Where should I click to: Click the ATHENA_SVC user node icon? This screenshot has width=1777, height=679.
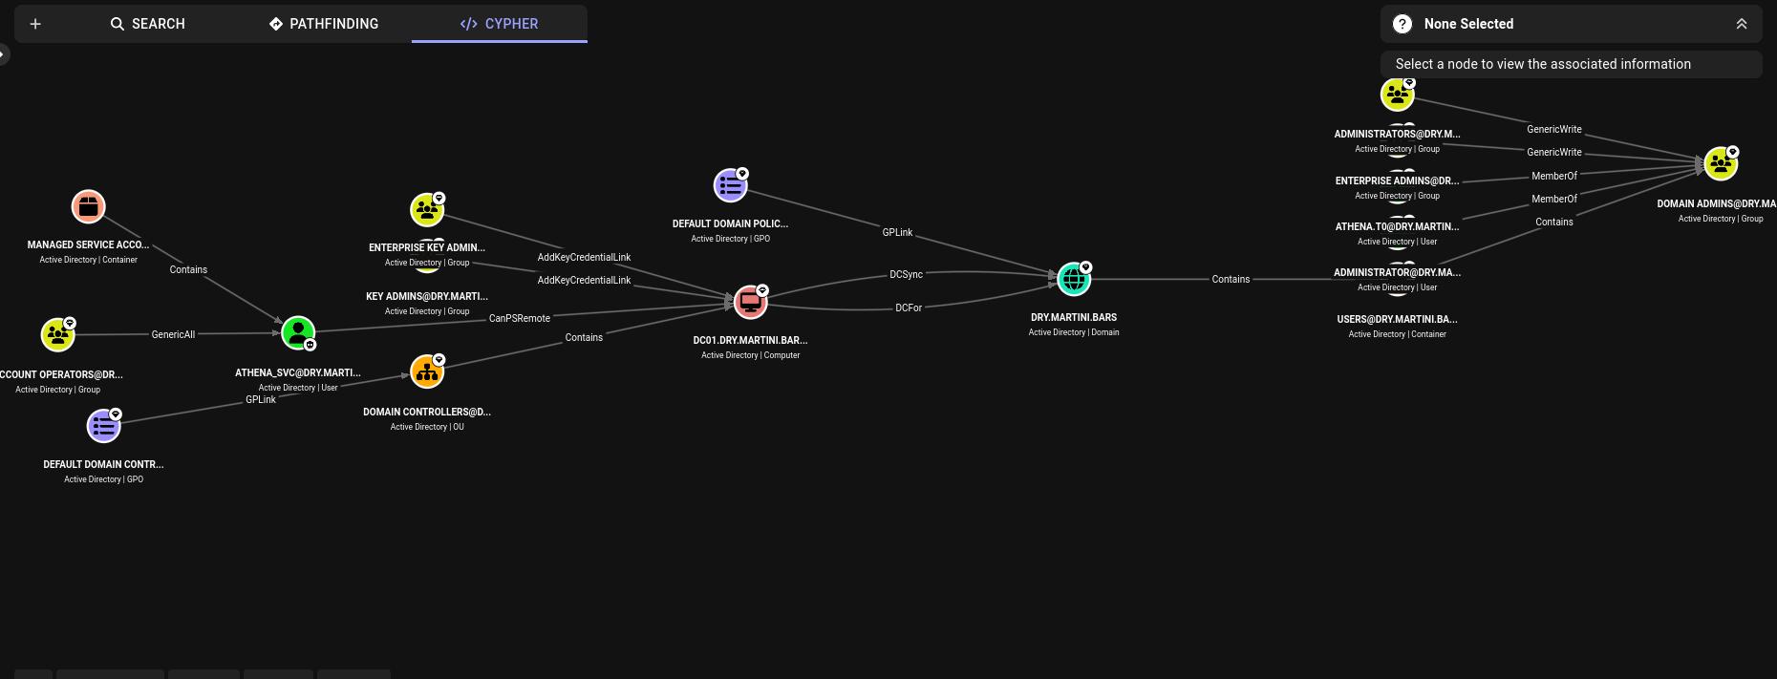[x=298, y=333]
